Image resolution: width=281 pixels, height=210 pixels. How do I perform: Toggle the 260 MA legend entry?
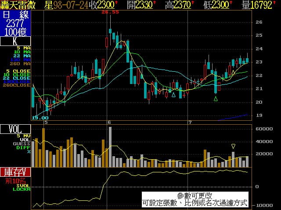tap(22, 63)
